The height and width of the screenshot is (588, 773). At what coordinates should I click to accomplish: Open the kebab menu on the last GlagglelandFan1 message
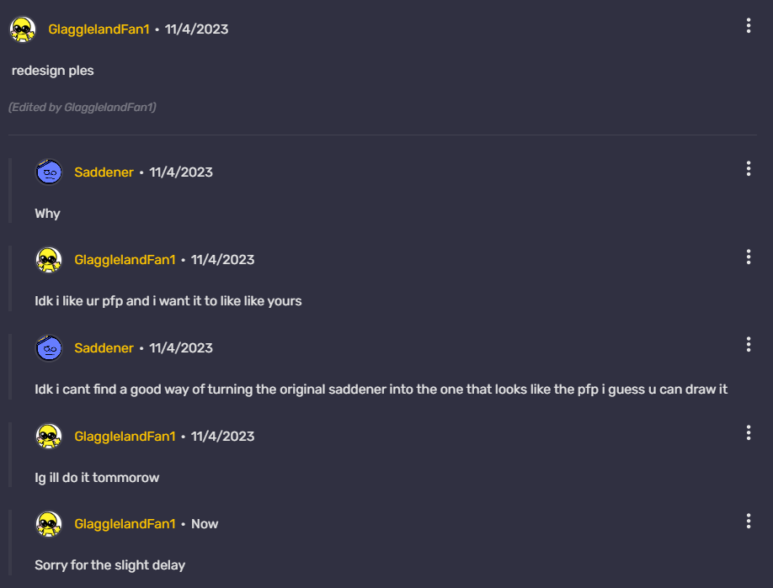tap(749, 521)
